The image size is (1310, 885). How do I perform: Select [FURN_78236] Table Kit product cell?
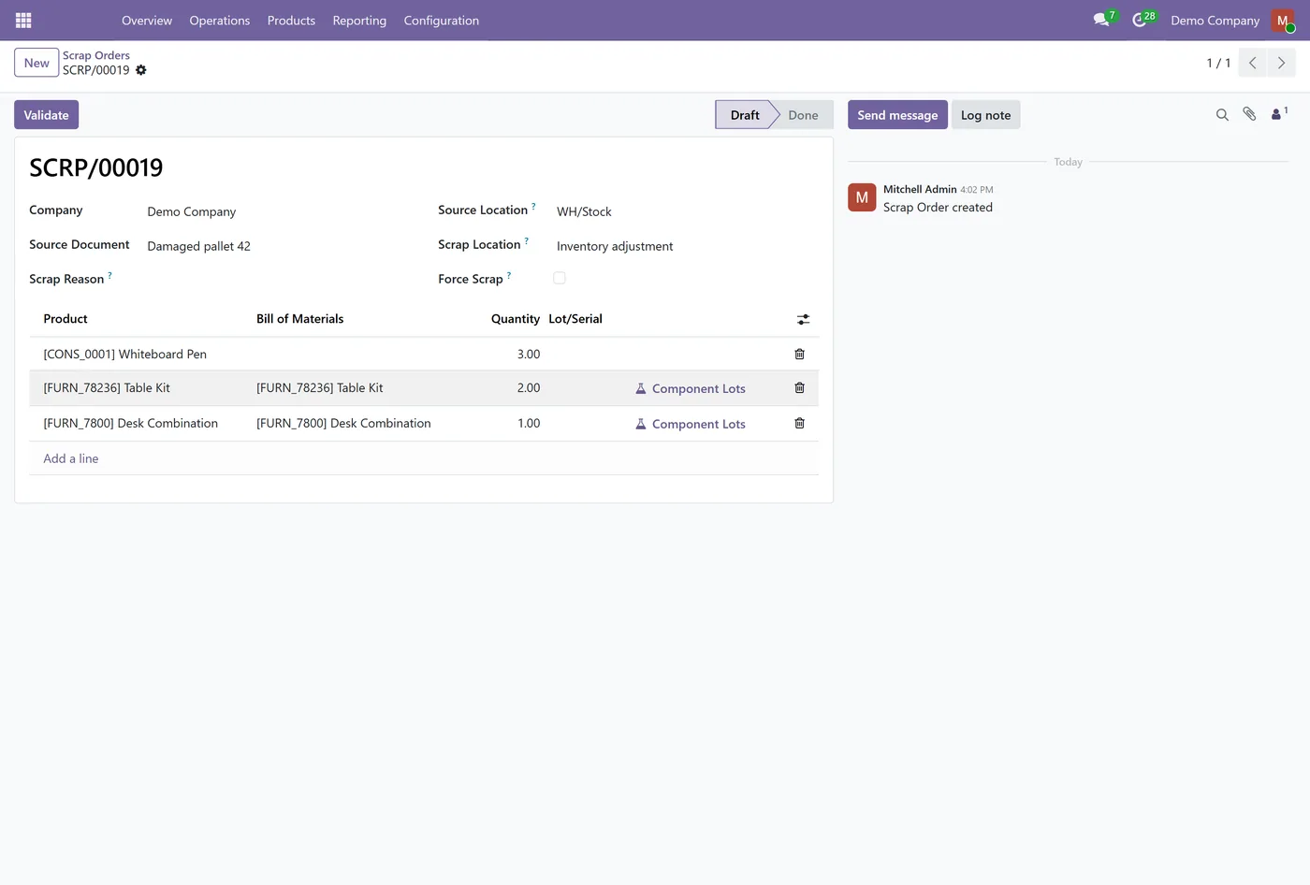[x=142, y=387]
